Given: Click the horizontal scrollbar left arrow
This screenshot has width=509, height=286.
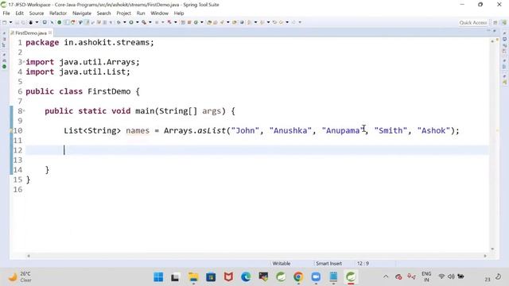Looking at the screenshot, I should [x=29, y=256].
